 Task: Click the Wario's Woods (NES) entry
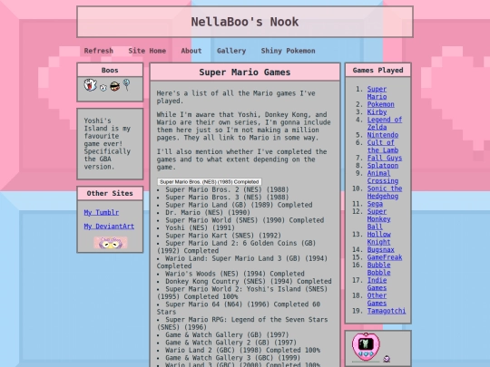[235, 274]
